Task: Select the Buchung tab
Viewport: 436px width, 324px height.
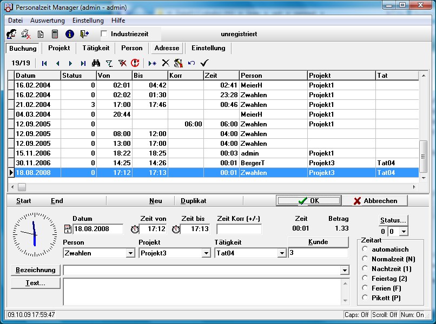Action: pyautogui.click(x=23, y=48)
